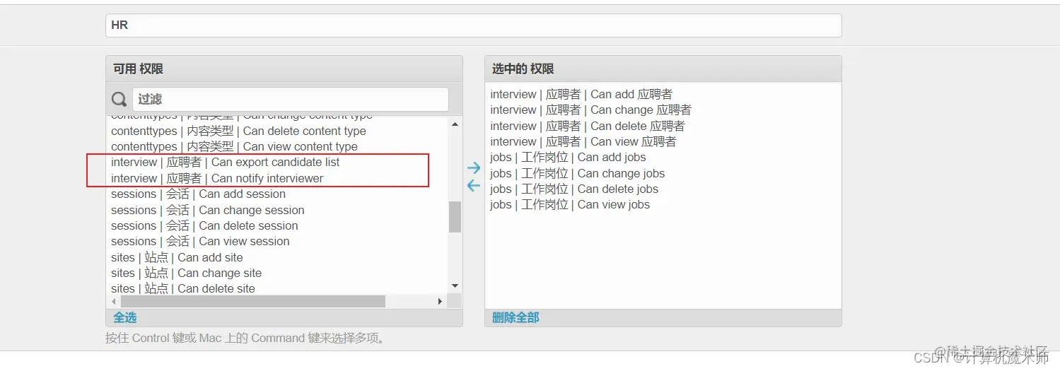Select chosen 'Can change 应聘者' permission
Image resolution: width=1060 pixels, height=371 pixels.
[x=590, y=110]
